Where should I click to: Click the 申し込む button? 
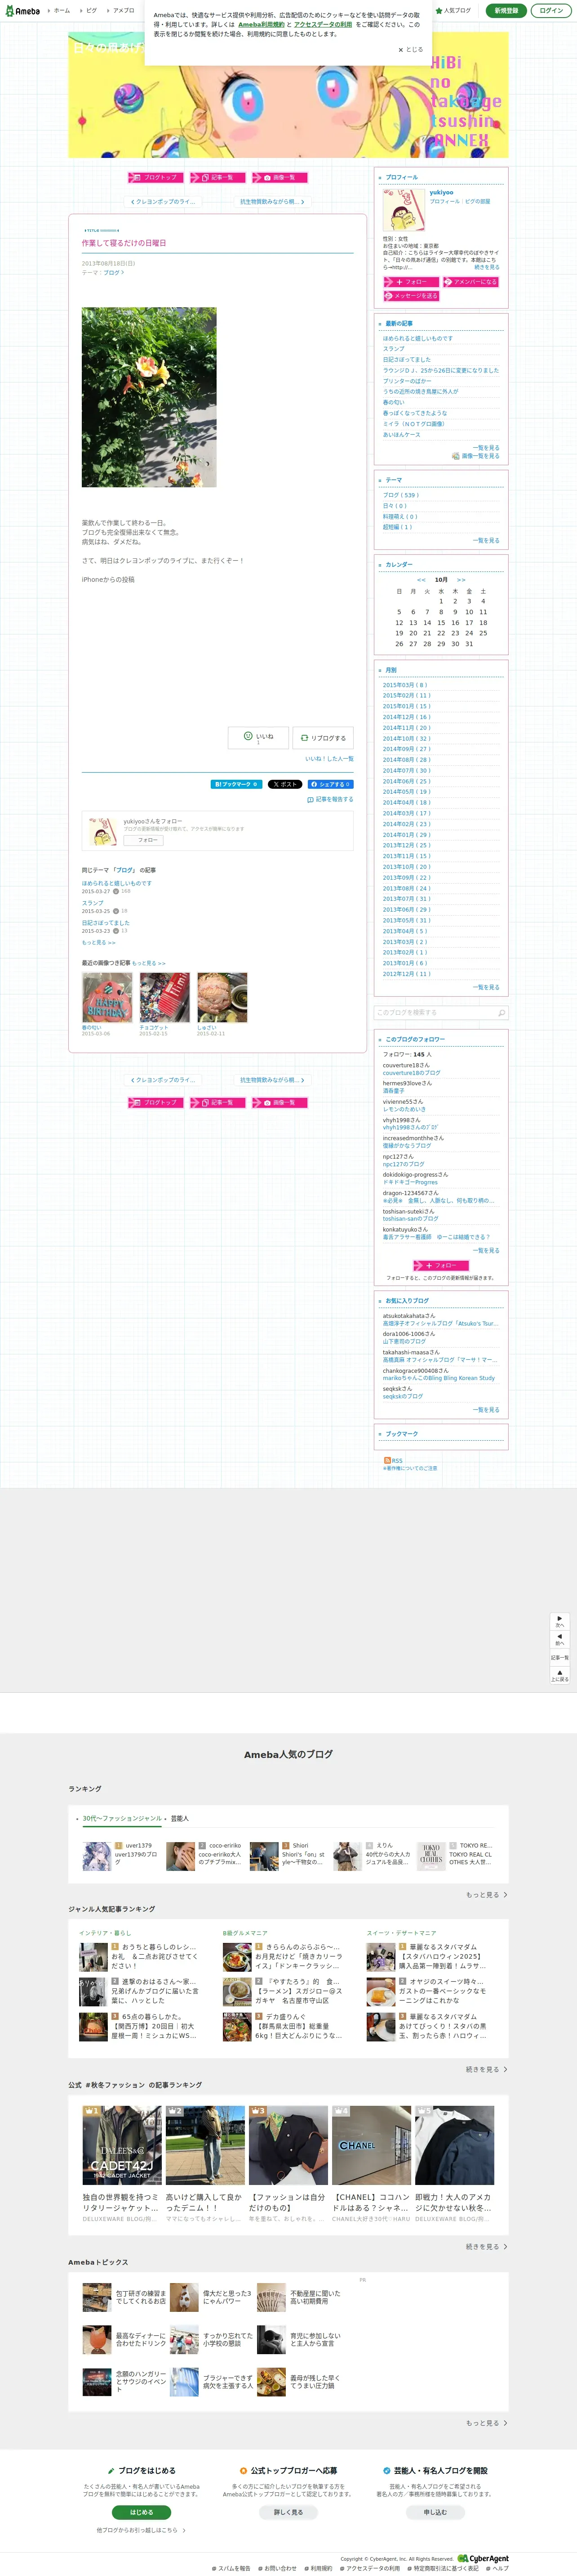435,2511
